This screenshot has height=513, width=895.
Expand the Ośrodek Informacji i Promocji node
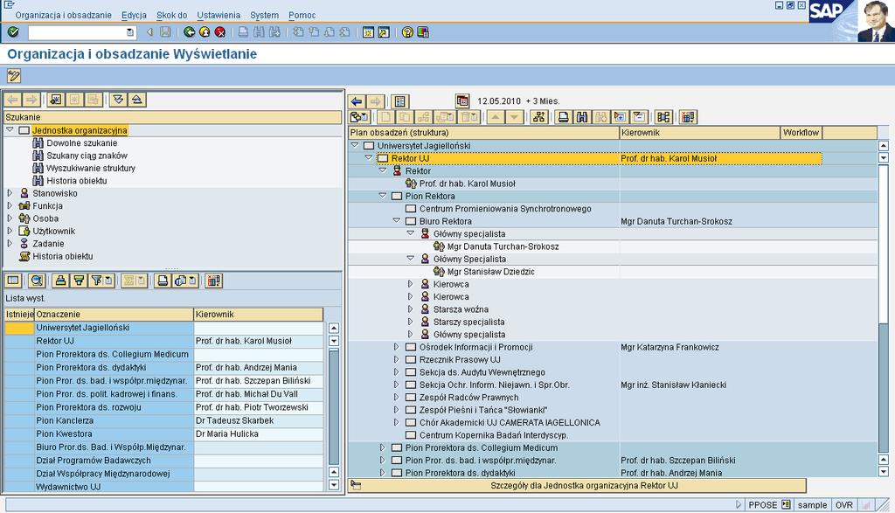tap(397, 347)
